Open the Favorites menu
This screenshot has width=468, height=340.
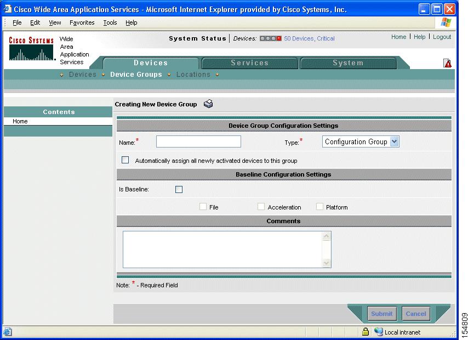point(82,22)
